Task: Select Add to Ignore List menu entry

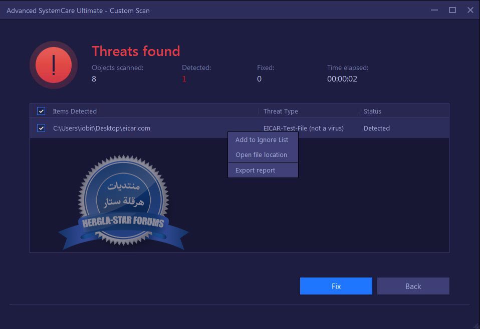Action: tap(262, 139)
